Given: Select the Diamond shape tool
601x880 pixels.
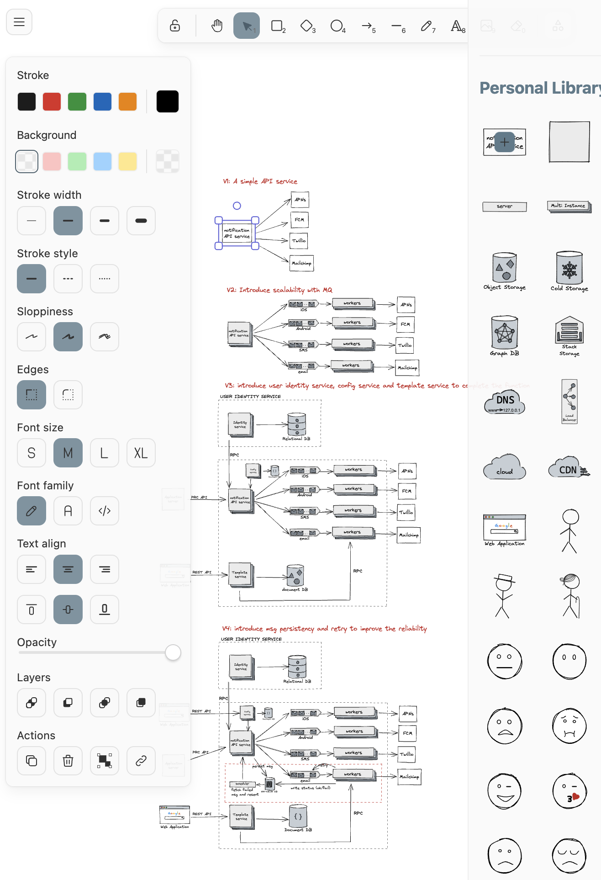Looking at the screenshot, I should (307, 26).
